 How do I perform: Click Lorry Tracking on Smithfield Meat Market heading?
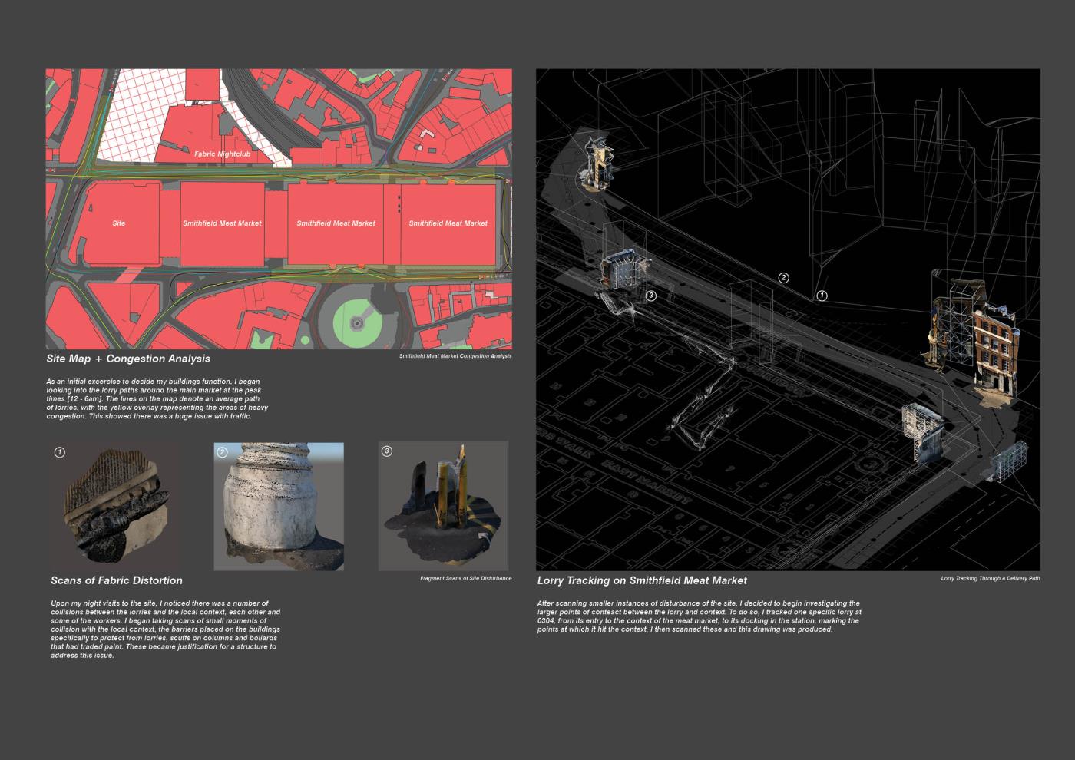point(642,580)
